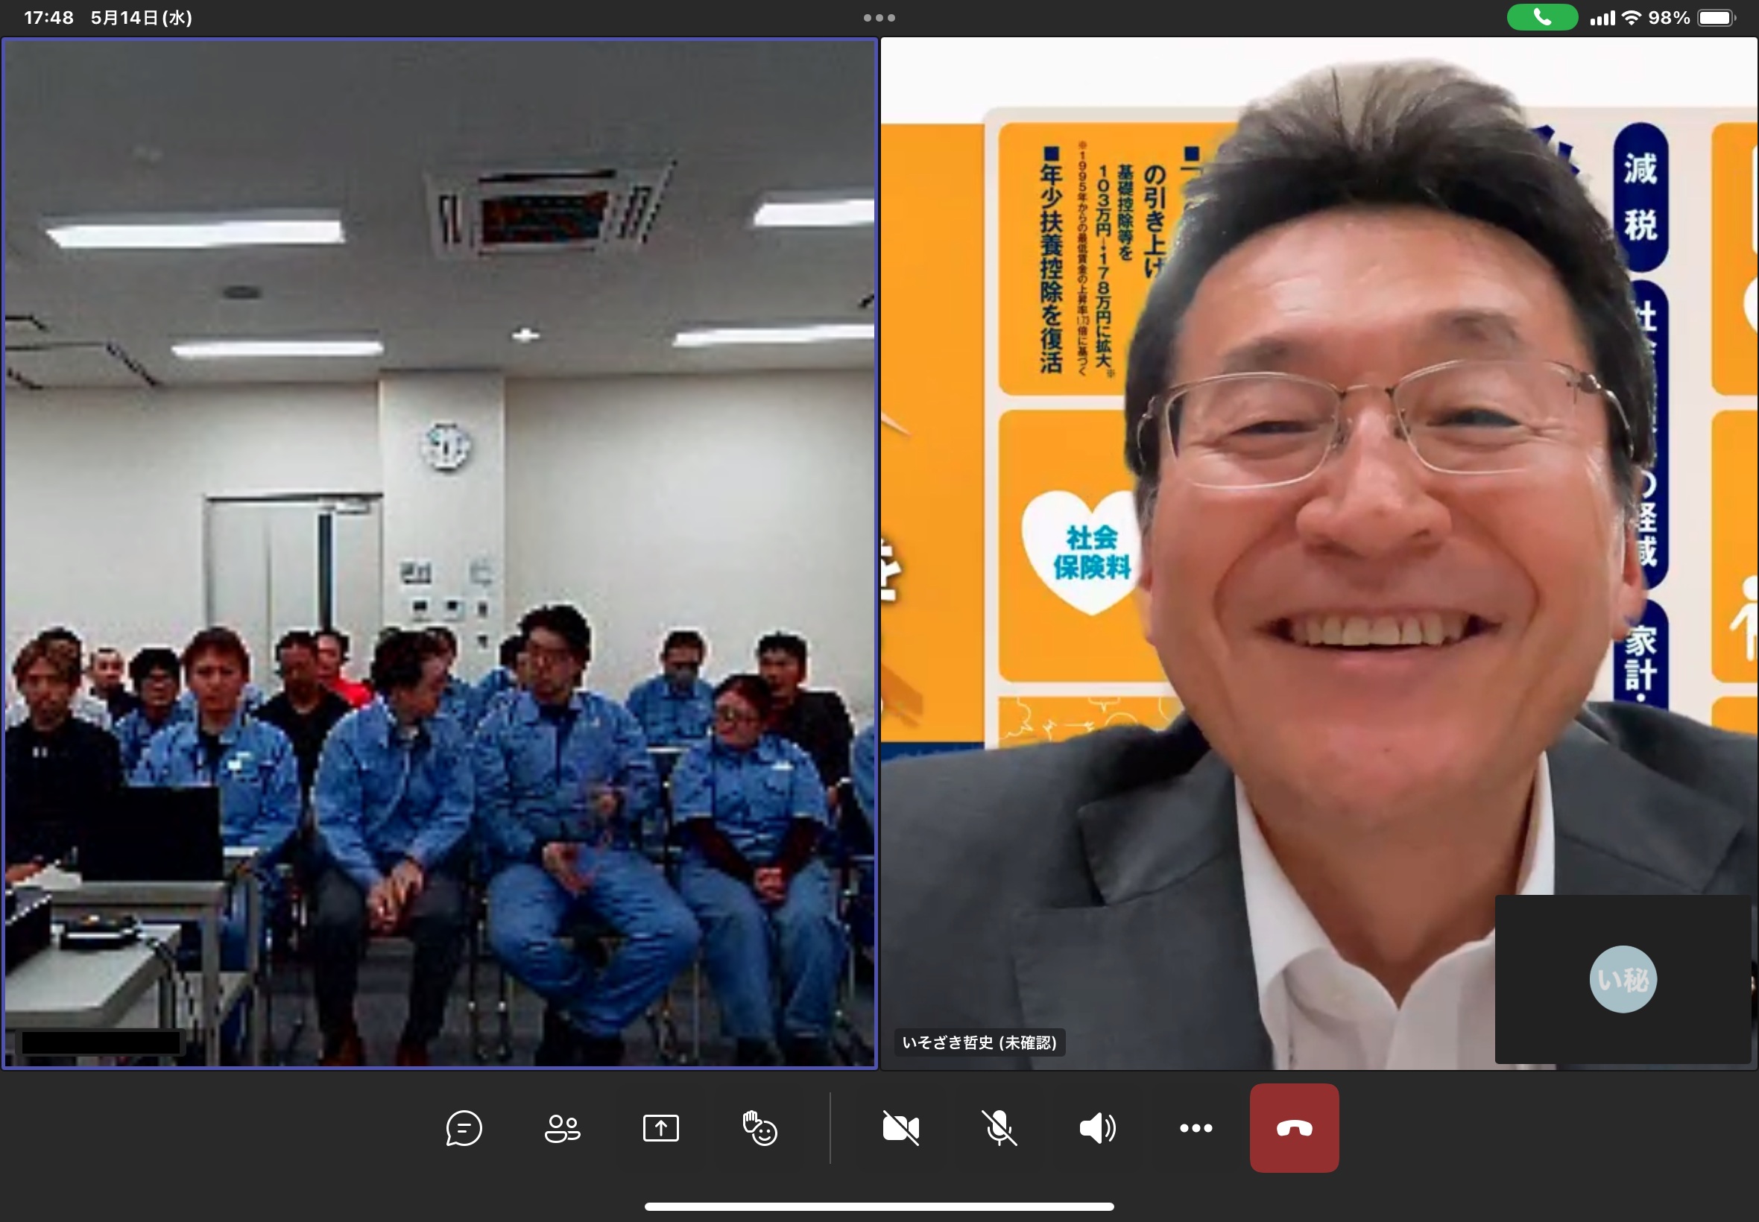Open more actions ellipsis in toolbar
The height and width of the screenshot is (1222, 1759).
[x=1196, y=1128]
